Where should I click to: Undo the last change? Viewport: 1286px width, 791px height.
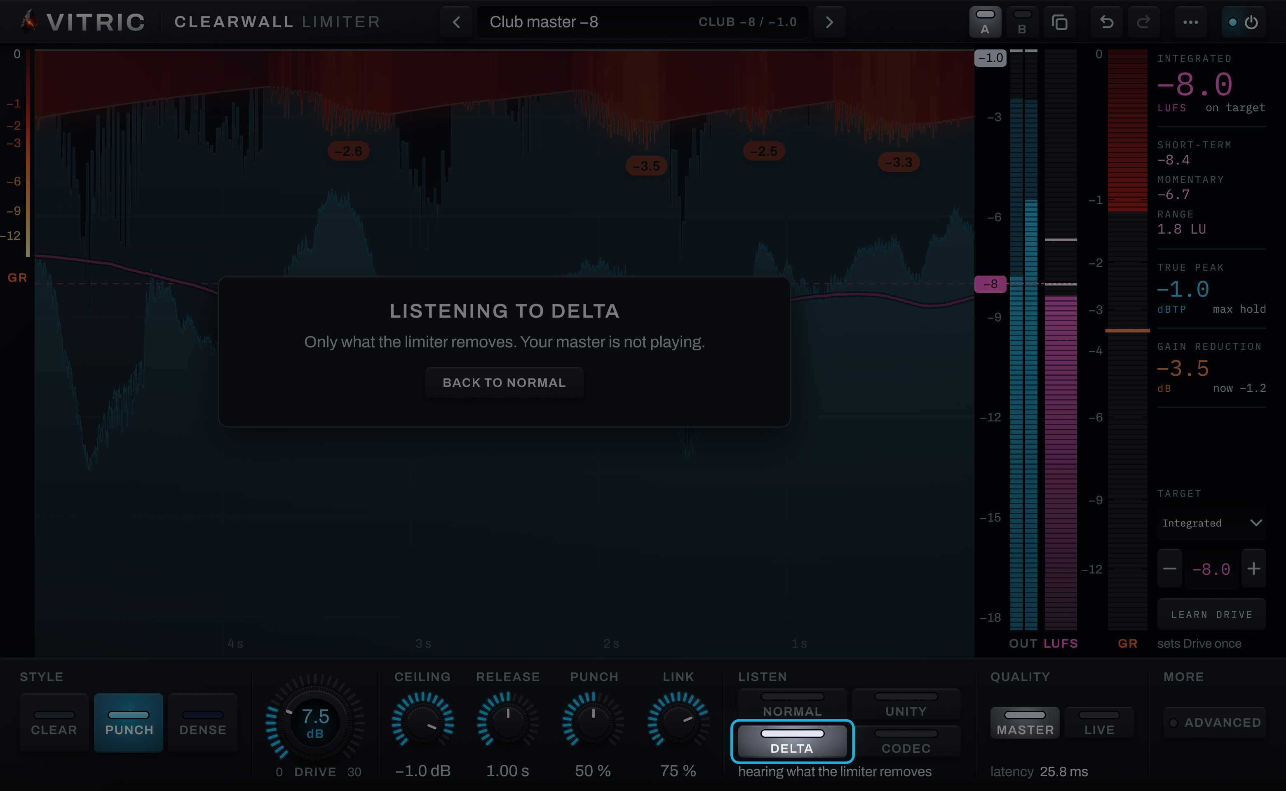pos(1106,22)
